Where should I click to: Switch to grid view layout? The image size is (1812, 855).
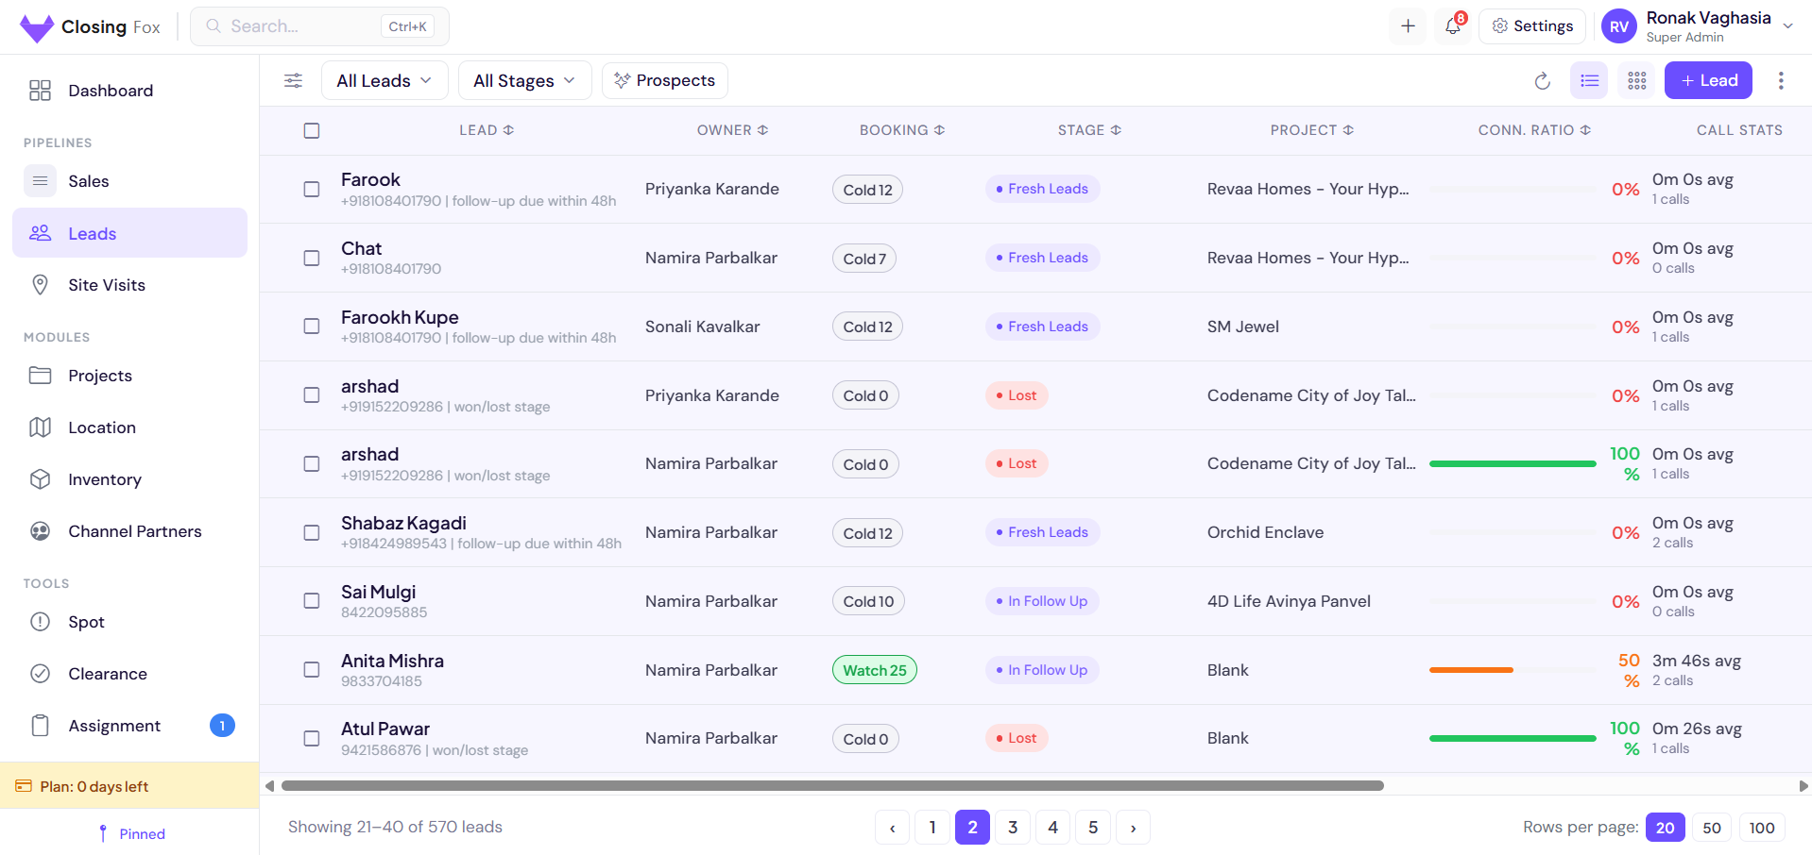(x=1636, y=81)
